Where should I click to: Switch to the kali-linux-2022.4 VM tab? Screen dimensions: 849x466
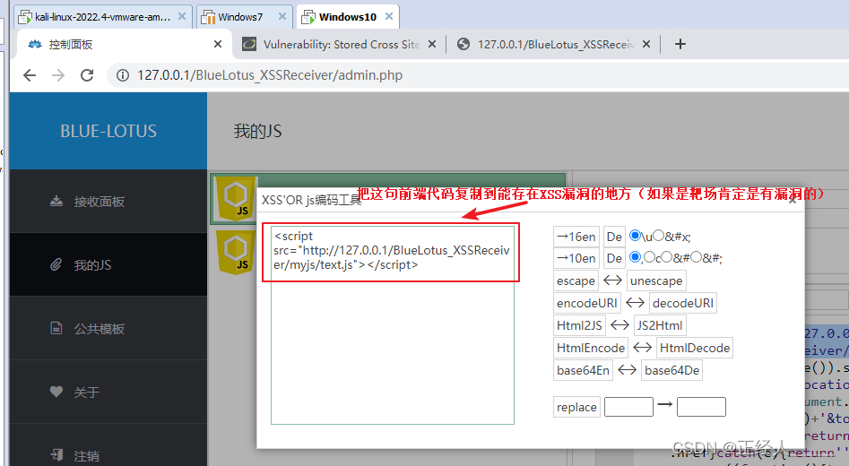(102, 17)
